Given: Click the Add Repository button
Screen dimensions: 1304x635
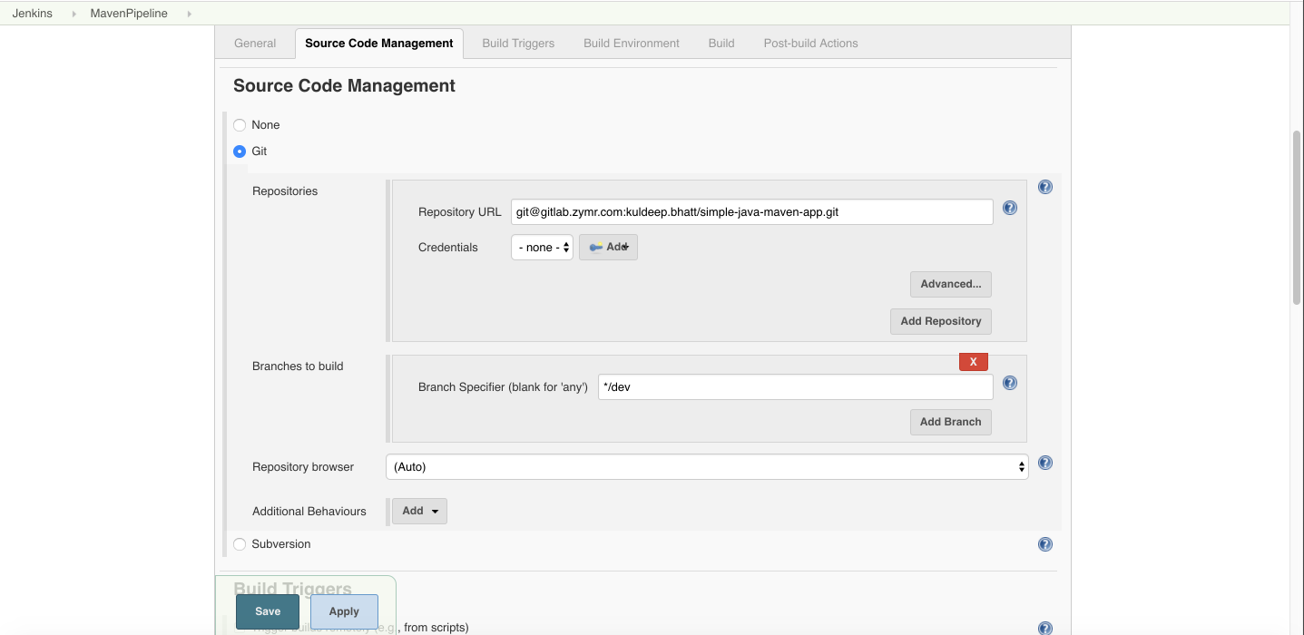Looking at the screenshot, I should tap(940, 321).
